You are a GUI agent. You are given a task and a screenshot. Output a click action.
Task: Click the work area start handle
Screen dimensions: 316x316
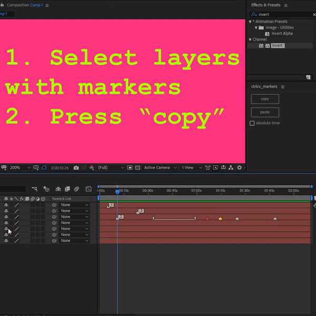click(98, 198)
